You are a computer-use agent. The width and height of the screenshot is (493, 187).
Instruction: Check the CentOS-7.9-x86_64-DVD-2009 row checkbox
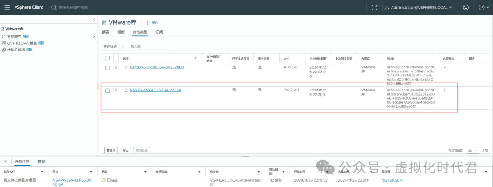point(108,68)
